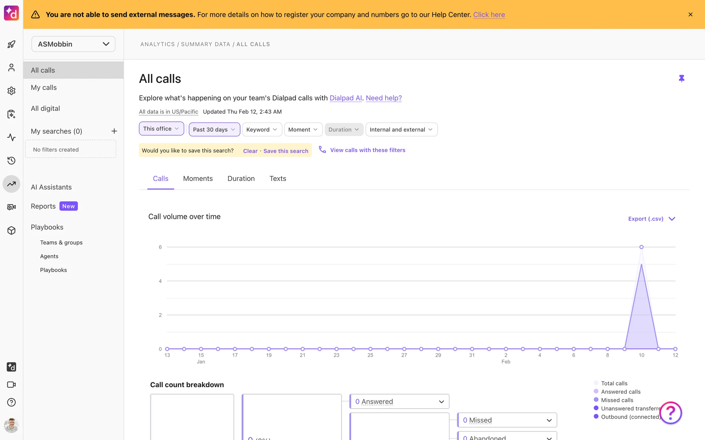Toggle the Total calls legend item
The height and width of the screenshot is (440, 705).
coord(614,383)
